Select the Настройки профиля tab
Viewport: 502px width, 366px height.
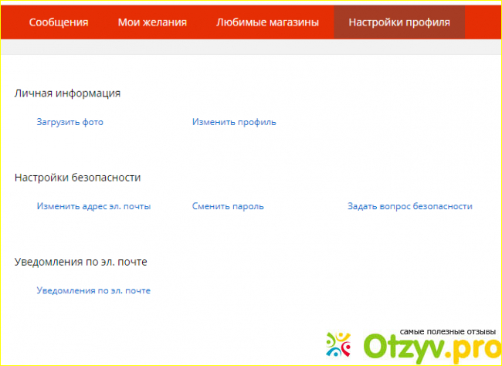(x=399, y=22)
